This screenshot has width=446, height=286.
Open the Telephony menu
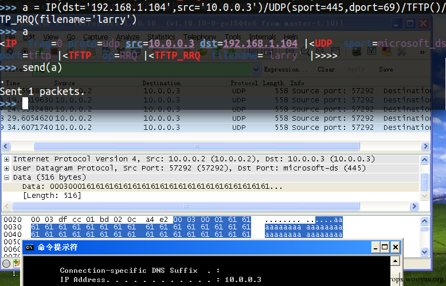(199, 37)
